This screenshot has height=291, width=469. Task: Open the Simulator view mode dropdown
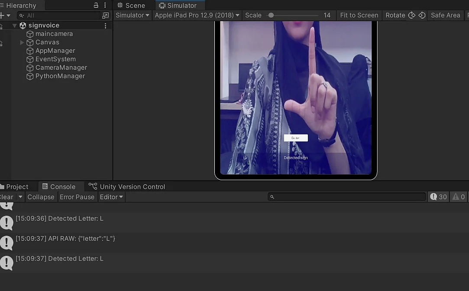pos(132,15)
